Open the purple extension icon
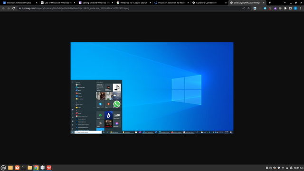304x171 pixels. pyautogui.click(x=275, y=9)
